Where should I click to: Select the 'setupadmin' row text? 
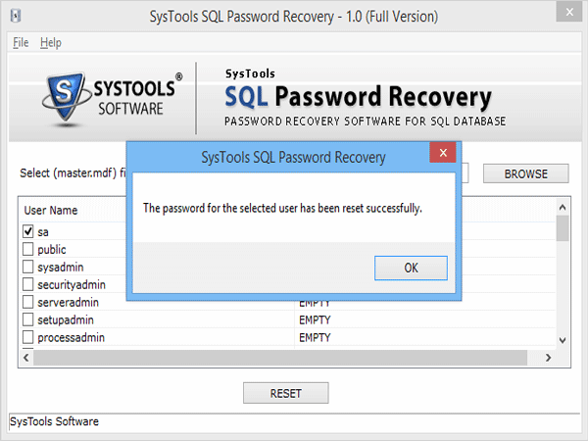point(66,320)
